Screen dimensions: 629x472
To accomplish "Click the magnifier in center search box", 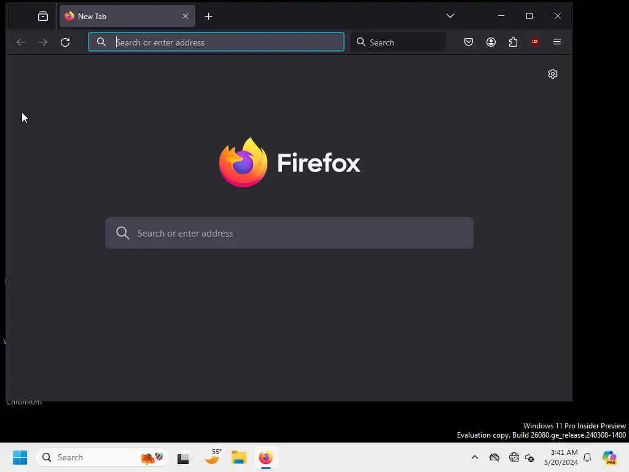I will point(123,233).
